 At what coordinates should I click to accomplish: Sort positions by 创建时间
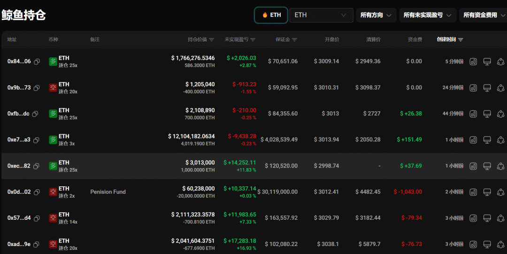[450, 39]
